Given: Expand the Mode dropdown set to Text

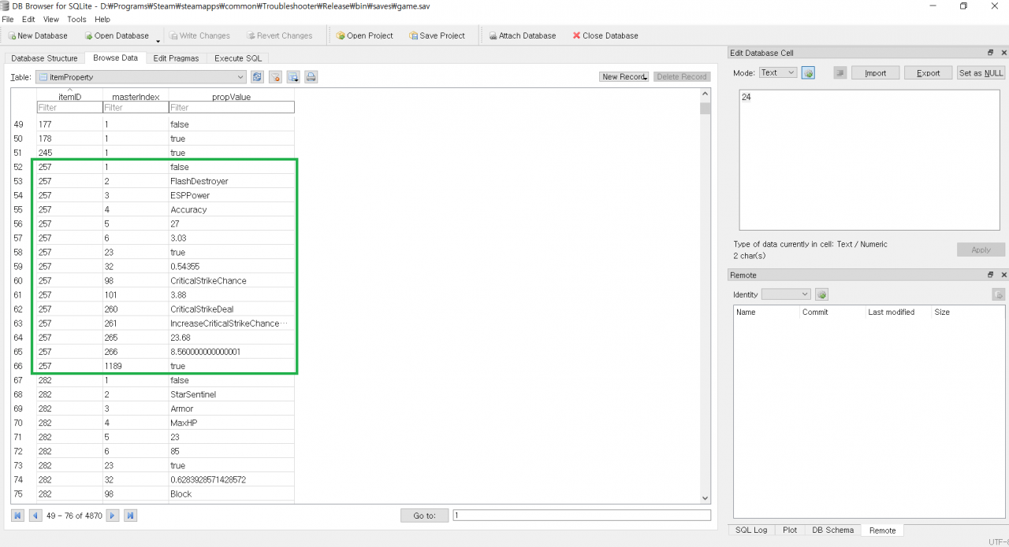Looking at the screenshot, I should click(x=778, y=73).
